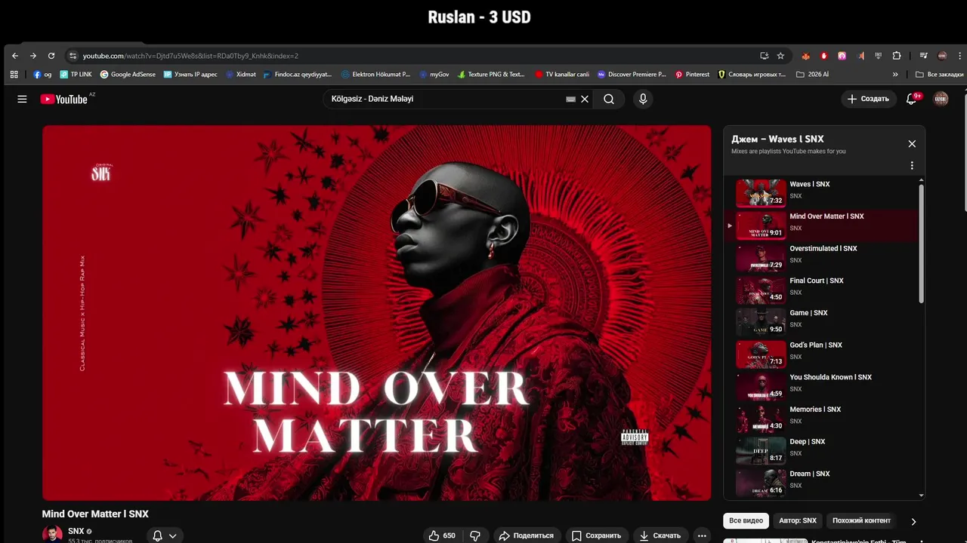Open Google AdSense bookmark
The width and height of the screenshot is (967, 543).
tap(128, 75)
